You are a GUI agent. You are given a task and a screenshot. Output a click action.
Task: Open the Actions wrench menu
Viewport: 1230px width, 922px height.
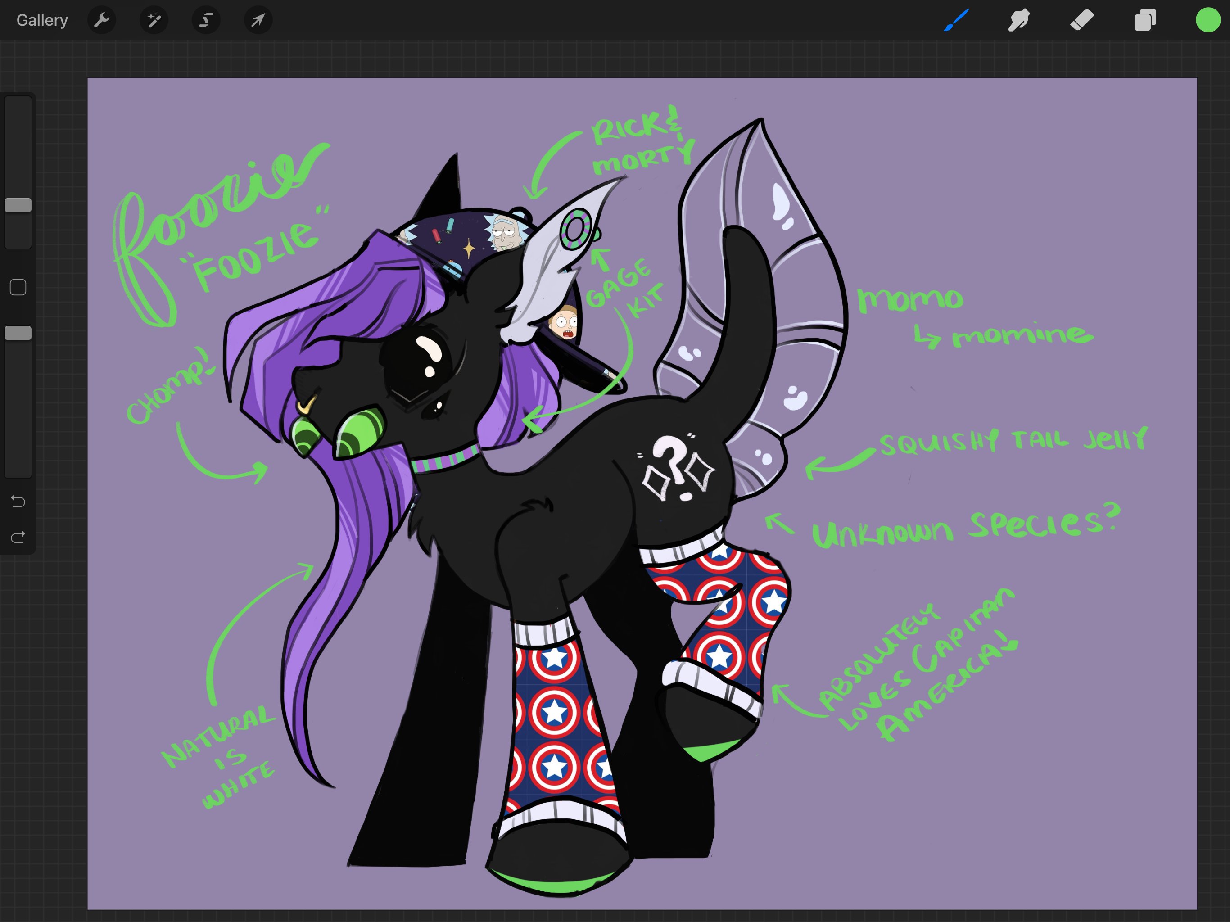point(102,21)
